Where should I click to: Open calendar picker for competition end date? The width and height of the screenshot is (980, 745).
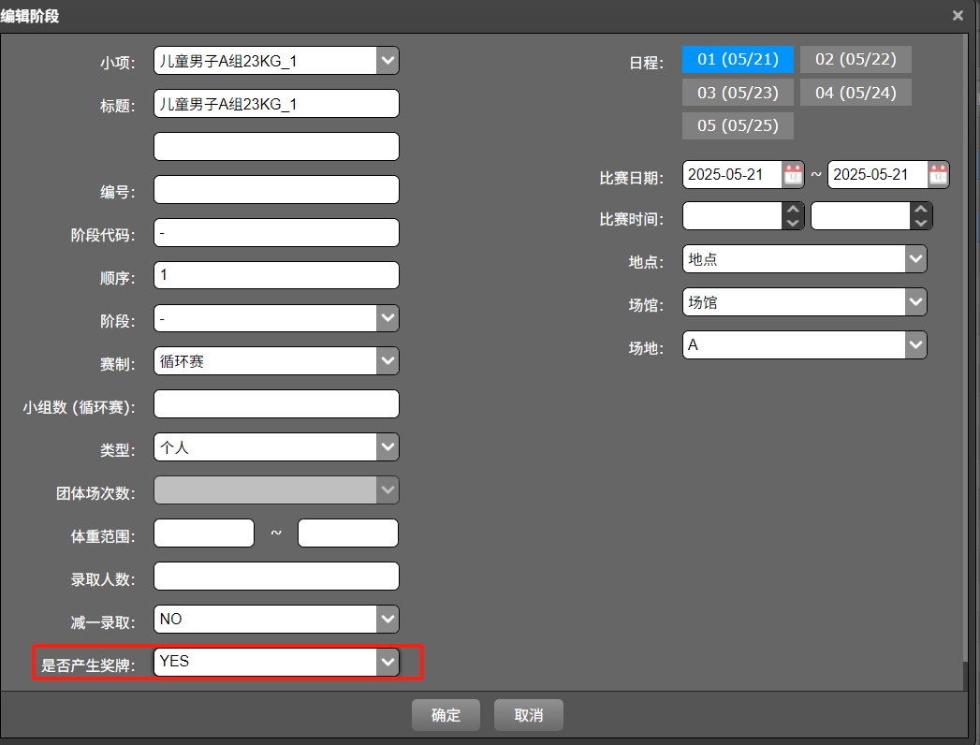pos(938,175)
